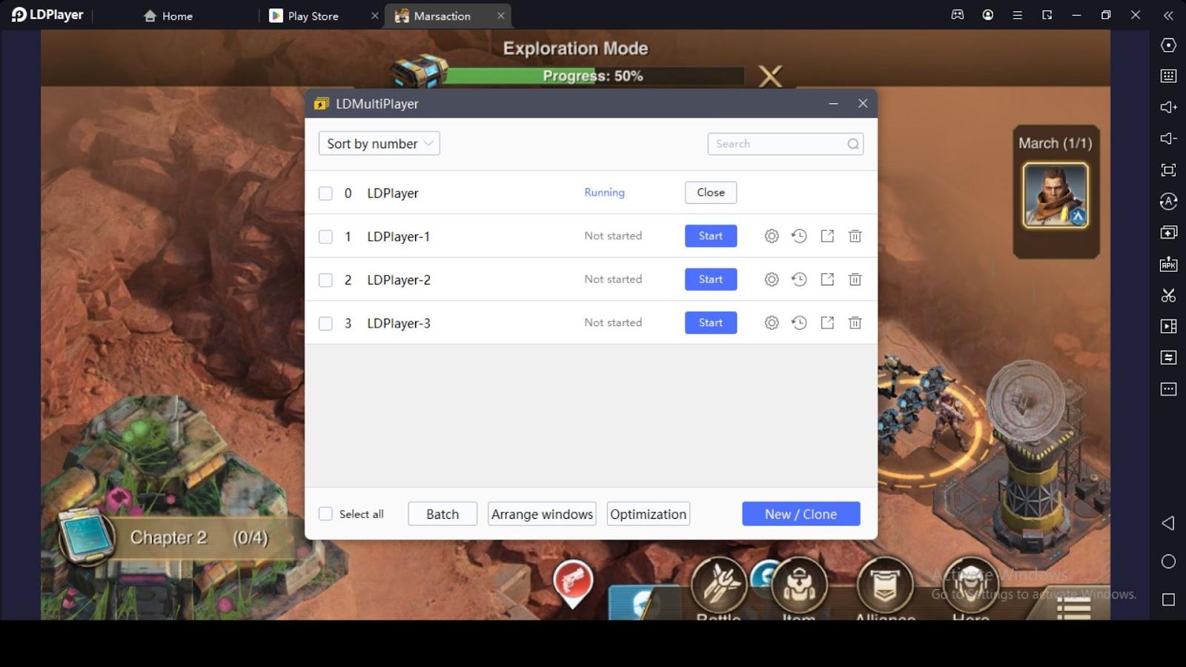The image size is (1186, 667).
Task: Collapse the sidebar with double chevron
Action: coord(1168,15)
